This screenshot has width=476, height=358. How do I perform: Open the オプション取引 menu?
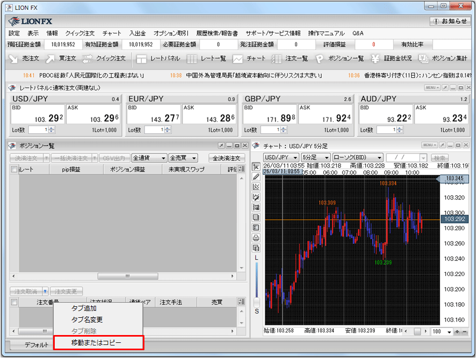pos(171,33)
